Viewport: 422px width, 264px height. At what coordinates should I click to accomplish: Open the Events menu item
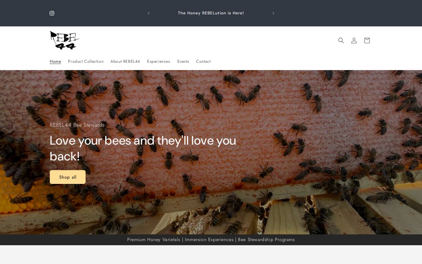click(183, 61)
